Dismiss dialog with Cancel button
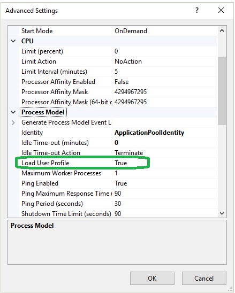 204,278
